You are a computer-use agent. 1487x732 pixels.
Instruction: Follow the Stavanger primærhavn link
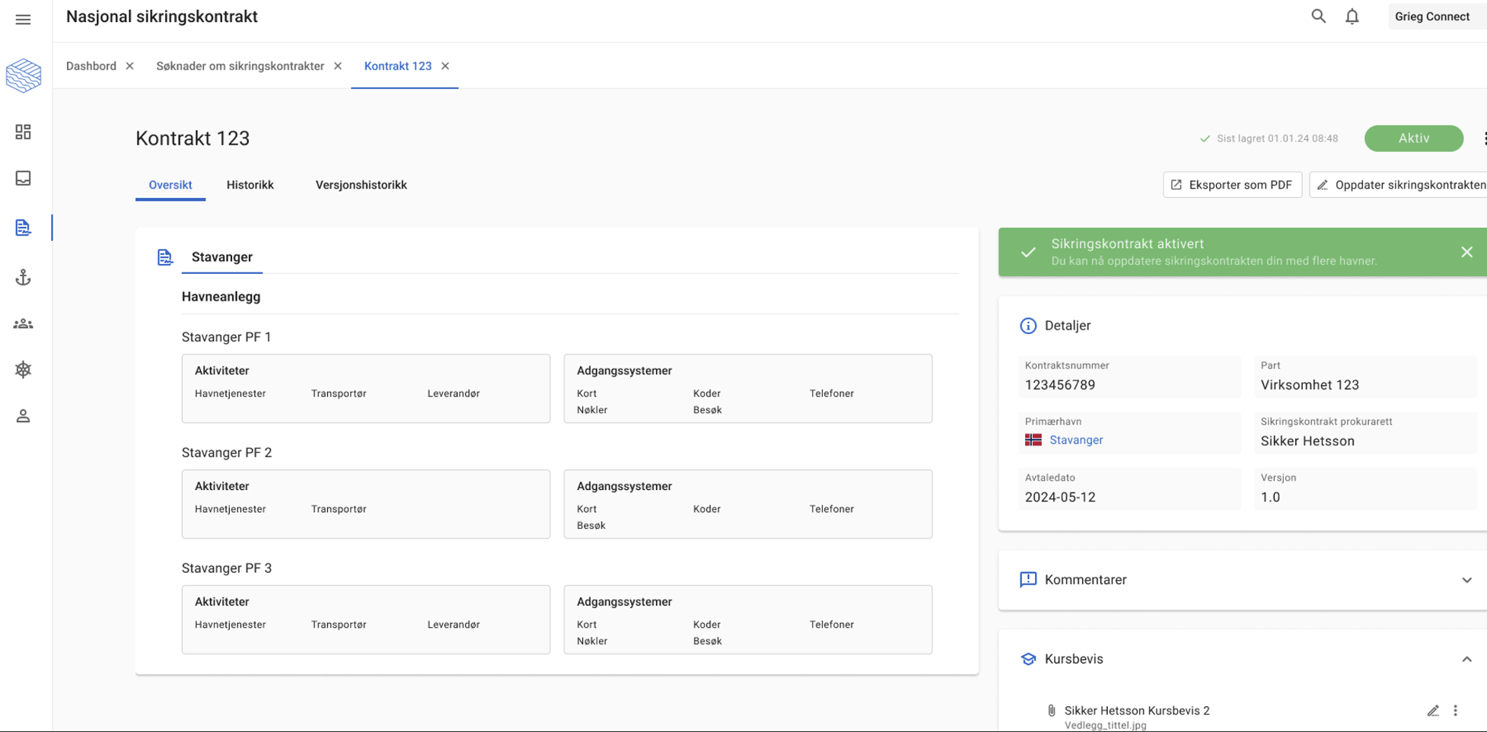tap(1075, 440)
